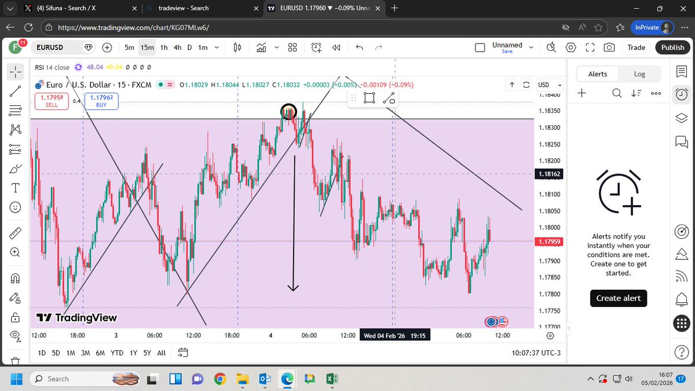Switch to the 5m timeframe
Image resolution: width=695 pixels, height=391 pixels.
point(129,47)
